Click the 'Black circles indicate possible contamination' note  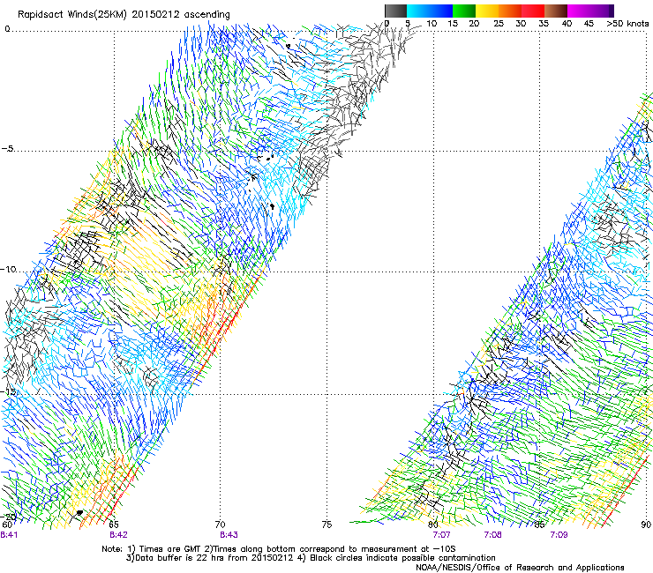coord(402,558)
